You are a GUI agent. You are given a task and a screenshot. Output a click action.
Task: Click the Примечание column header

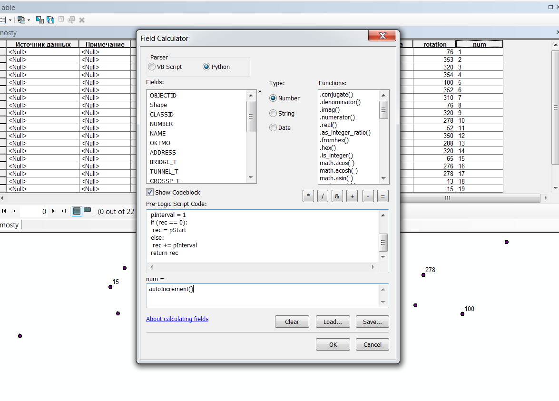point(105,44)
